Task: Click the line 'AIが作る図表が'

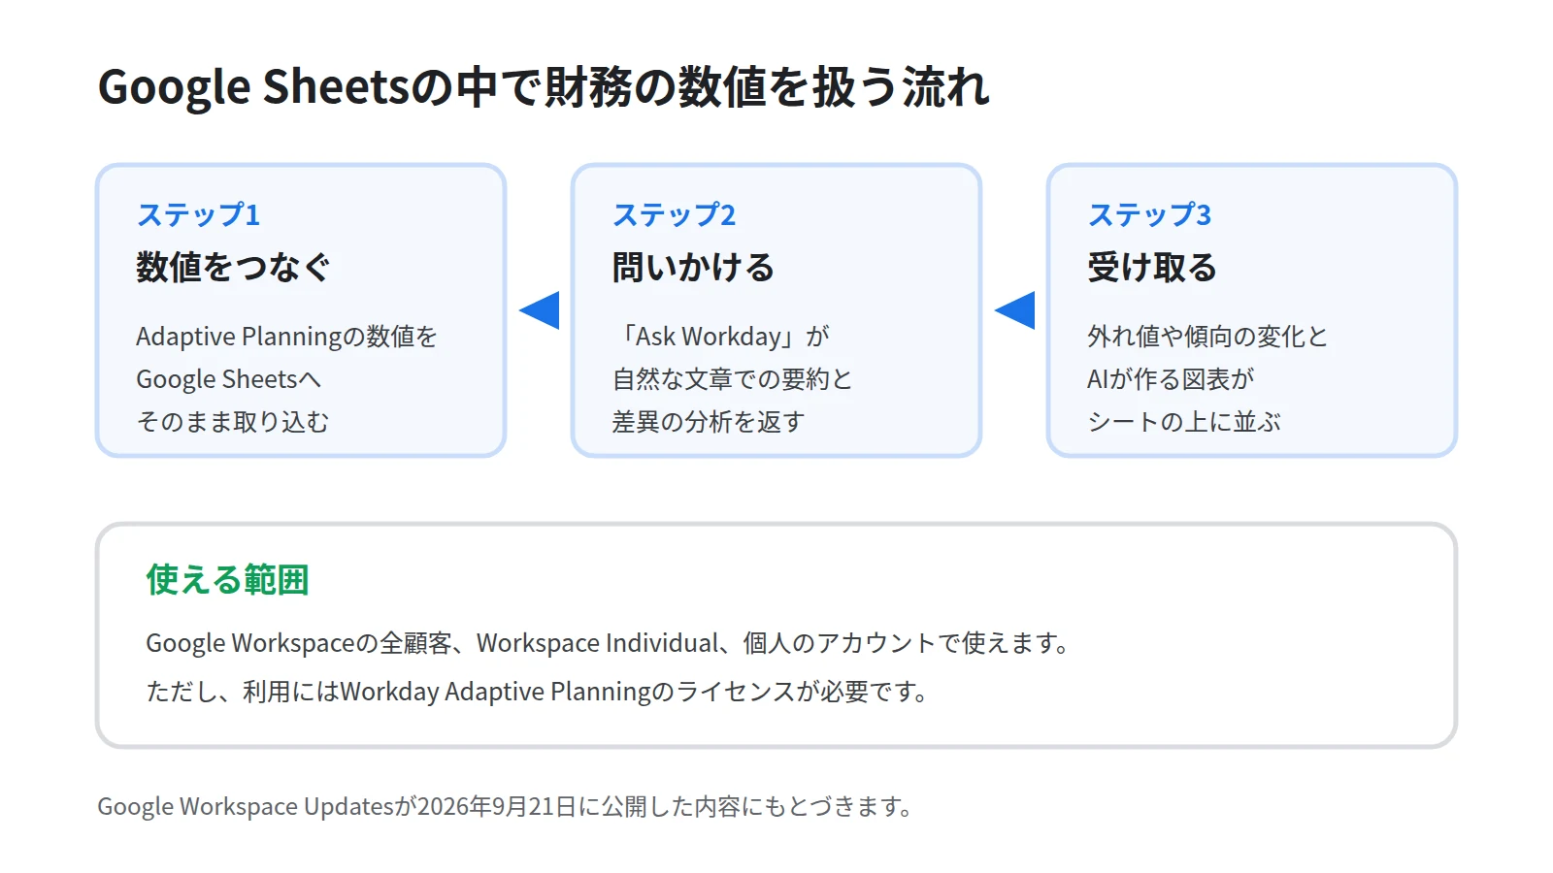Action: click(x=1171, y=379)
